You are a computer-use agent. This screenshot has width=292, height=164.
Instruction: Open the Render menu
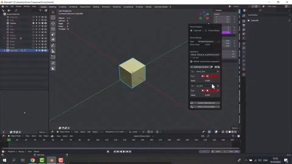click(18, 6)
